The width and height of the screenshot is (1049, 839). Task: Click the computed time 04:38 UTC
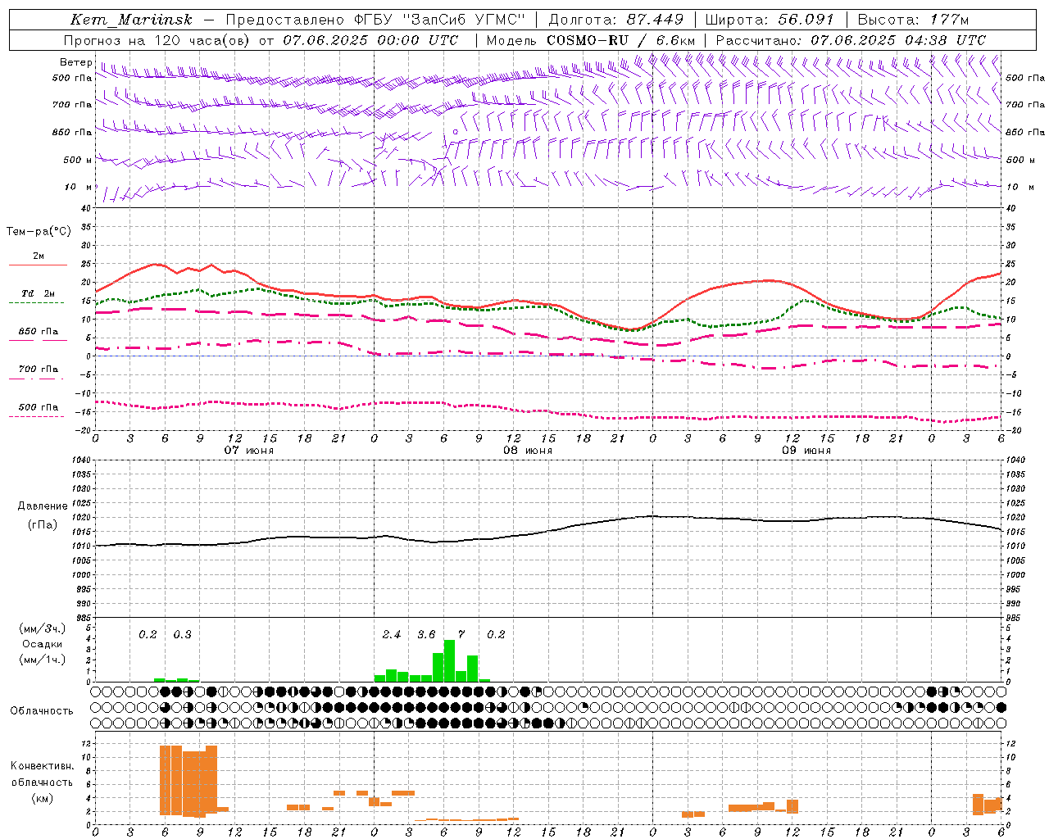click(x=946, y=40)
